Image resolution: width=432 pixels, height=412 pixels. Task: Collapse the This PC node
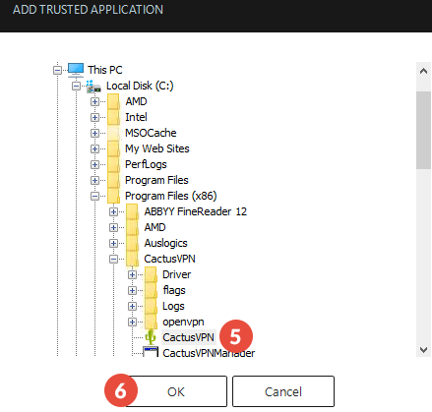click(57, 70)
